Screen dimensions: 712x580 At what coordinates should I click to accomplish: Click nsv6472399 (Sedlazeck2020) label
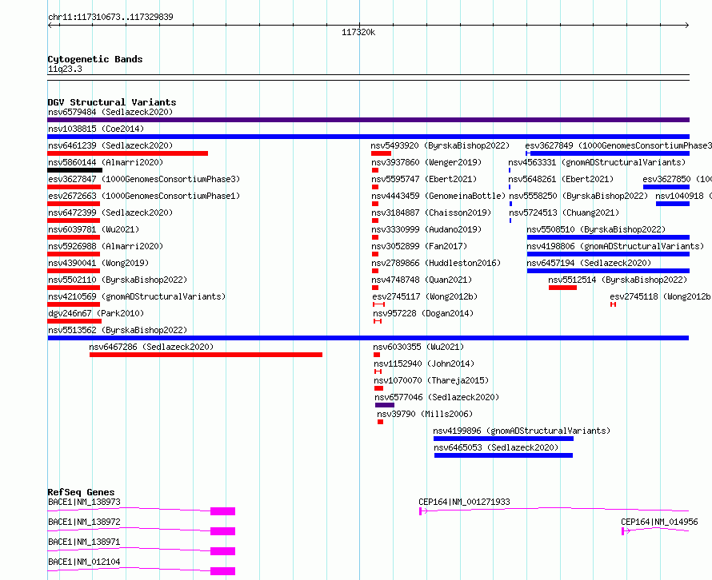pyautogui.click(x=110, y=213)
